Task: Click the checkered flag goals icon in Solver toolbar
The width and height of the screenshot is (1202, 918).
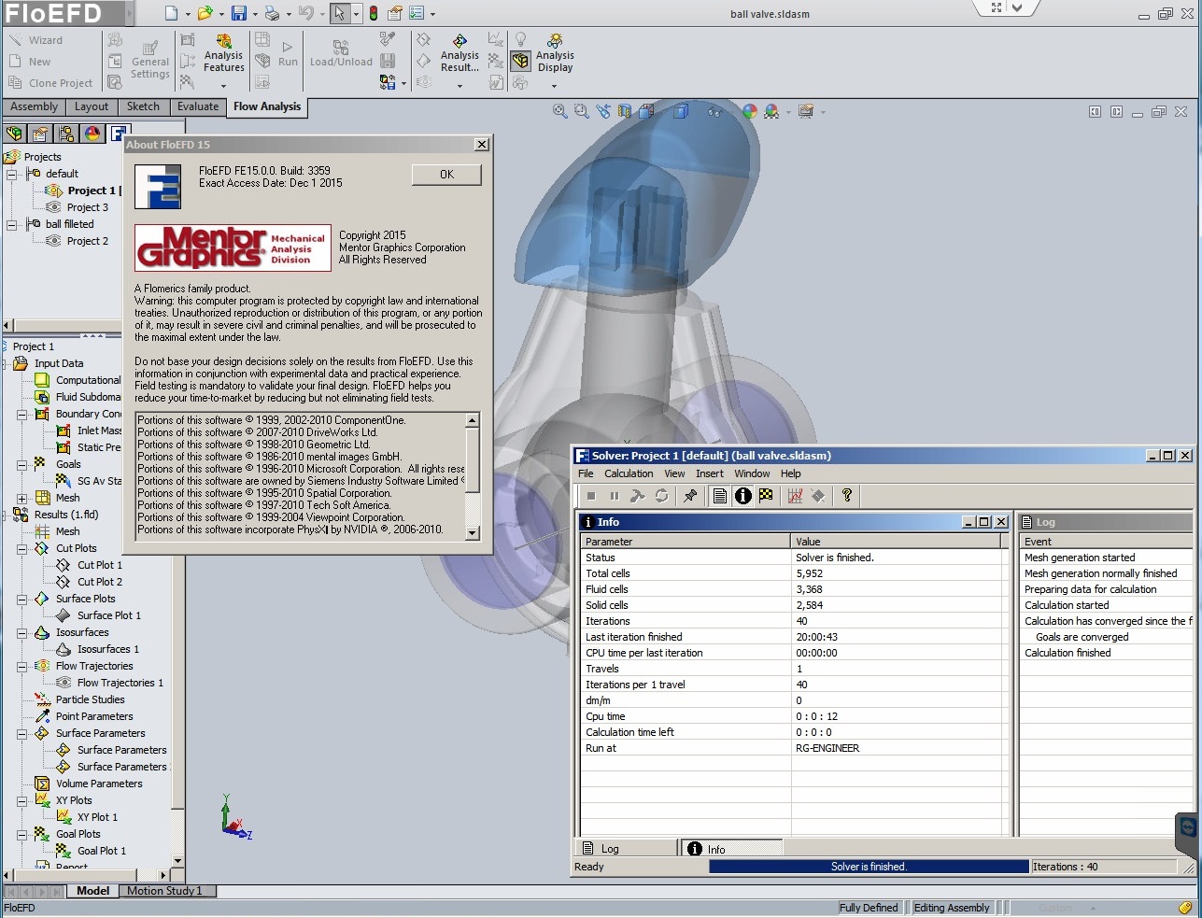Action: 766,496
